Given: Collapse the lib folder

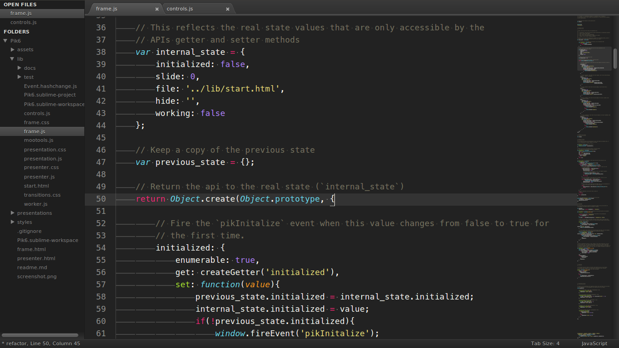Looking at the screenshot, I should click(13, 59).
